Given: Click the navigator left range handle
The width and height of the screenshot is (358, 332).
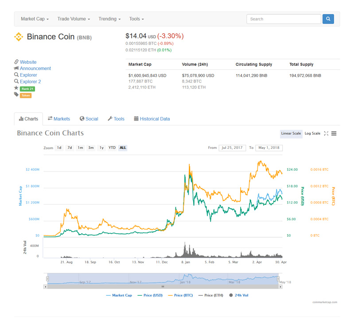Looking at the screenshot, I should (x=47, y=278).
